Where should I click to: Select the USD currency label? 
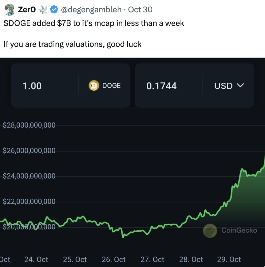pyautogui.click(x=223, y=86)
